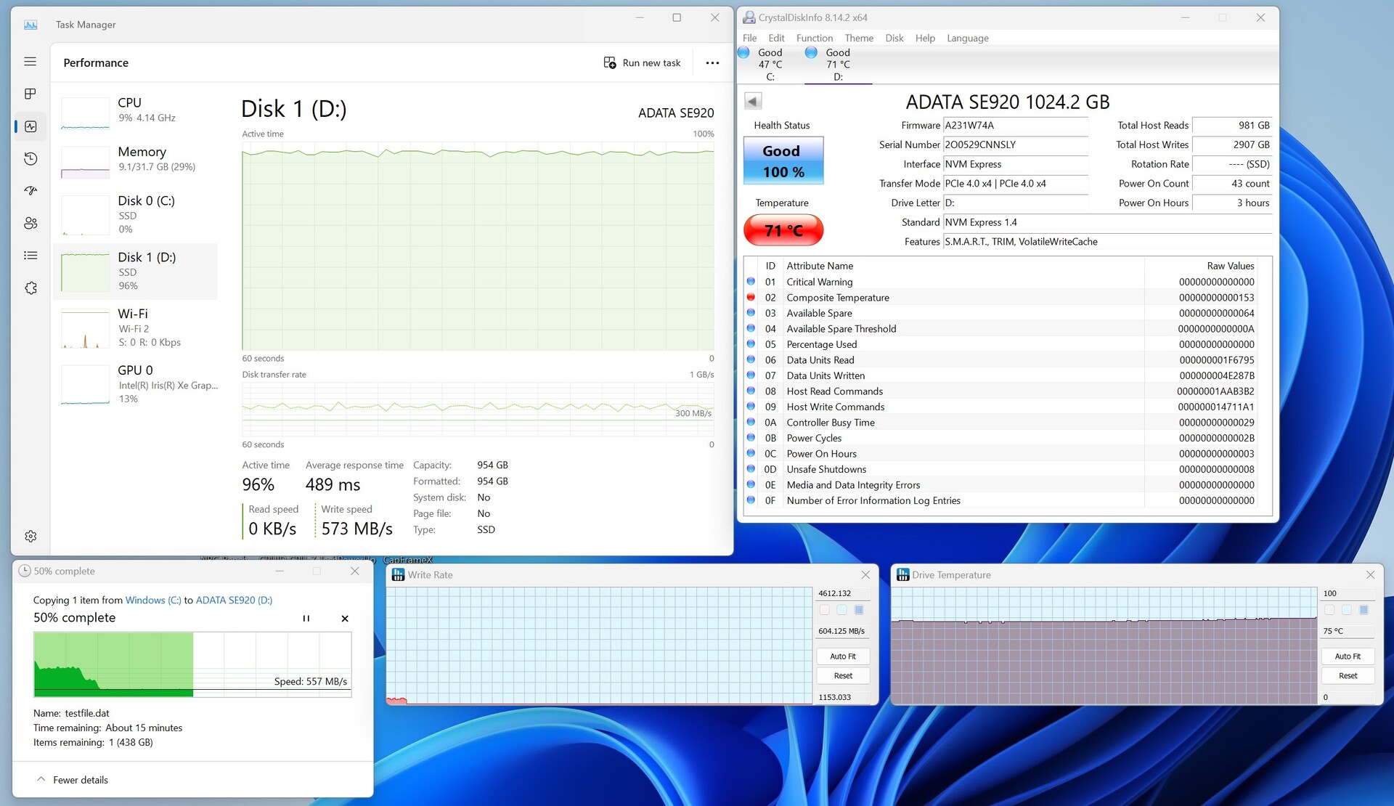Open Theme menu in CrystalDiskInfo
The width and height of the screenshot is (1394, 806).
tap(859, 38)
